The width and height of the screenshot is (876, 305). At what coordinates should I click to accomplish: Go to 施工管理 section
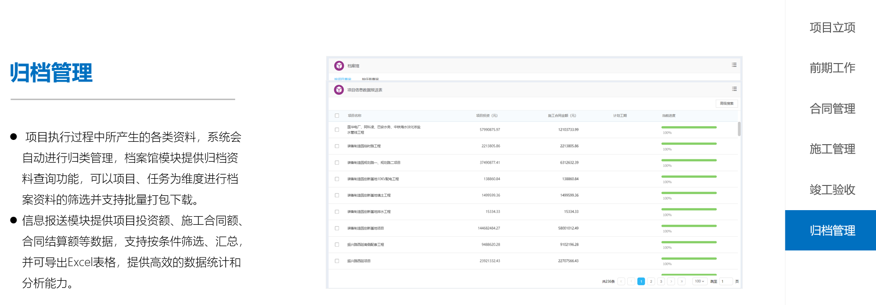point(832,149)
